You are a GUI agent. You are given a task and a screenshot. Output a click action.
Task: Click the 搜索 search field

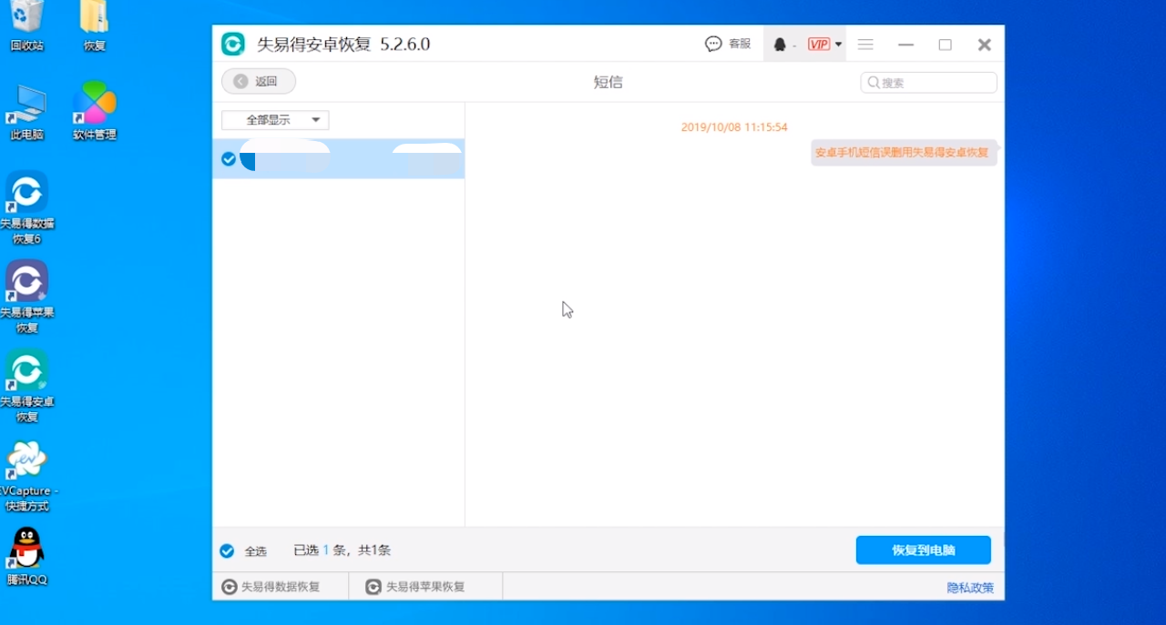click(x=928, y=82)
